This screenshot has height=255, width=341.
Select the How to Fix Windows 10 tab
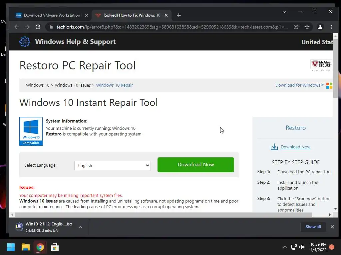(132, 15)
